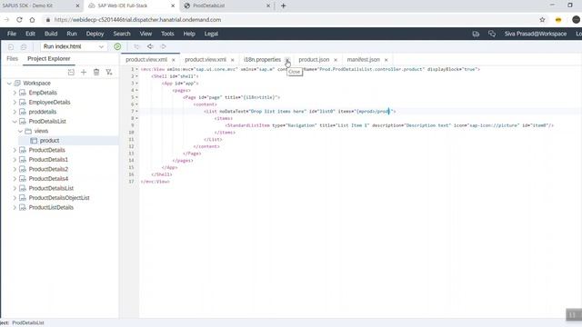Viewport: 582px width, 327px height.
Task: Expand the EmployeeDetails project
Action: (x=15, y=103)
